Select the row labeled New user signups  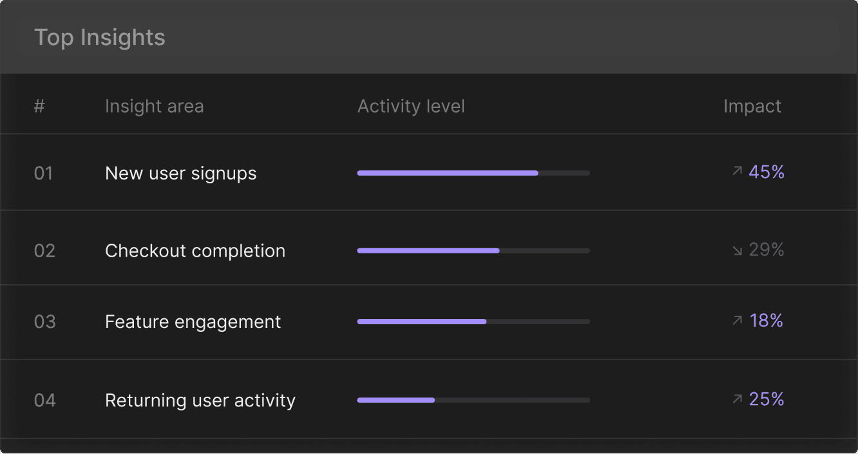[x=180, y=172]
